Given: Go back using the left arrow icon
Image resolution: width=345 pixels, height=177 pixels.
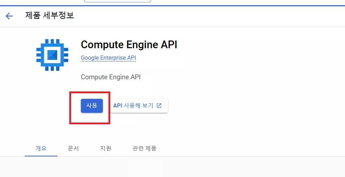Looking at the screenshot, I should (9, 16).
